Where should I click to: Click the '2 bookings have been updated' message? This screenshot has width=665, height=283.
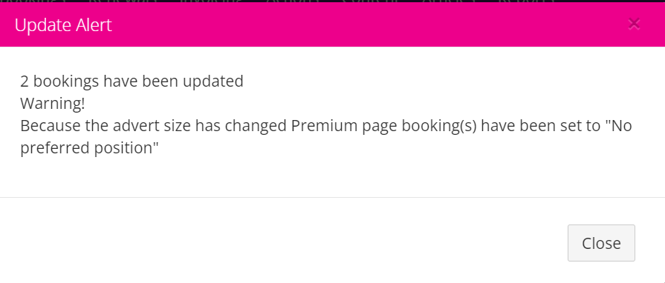(132, 81)
